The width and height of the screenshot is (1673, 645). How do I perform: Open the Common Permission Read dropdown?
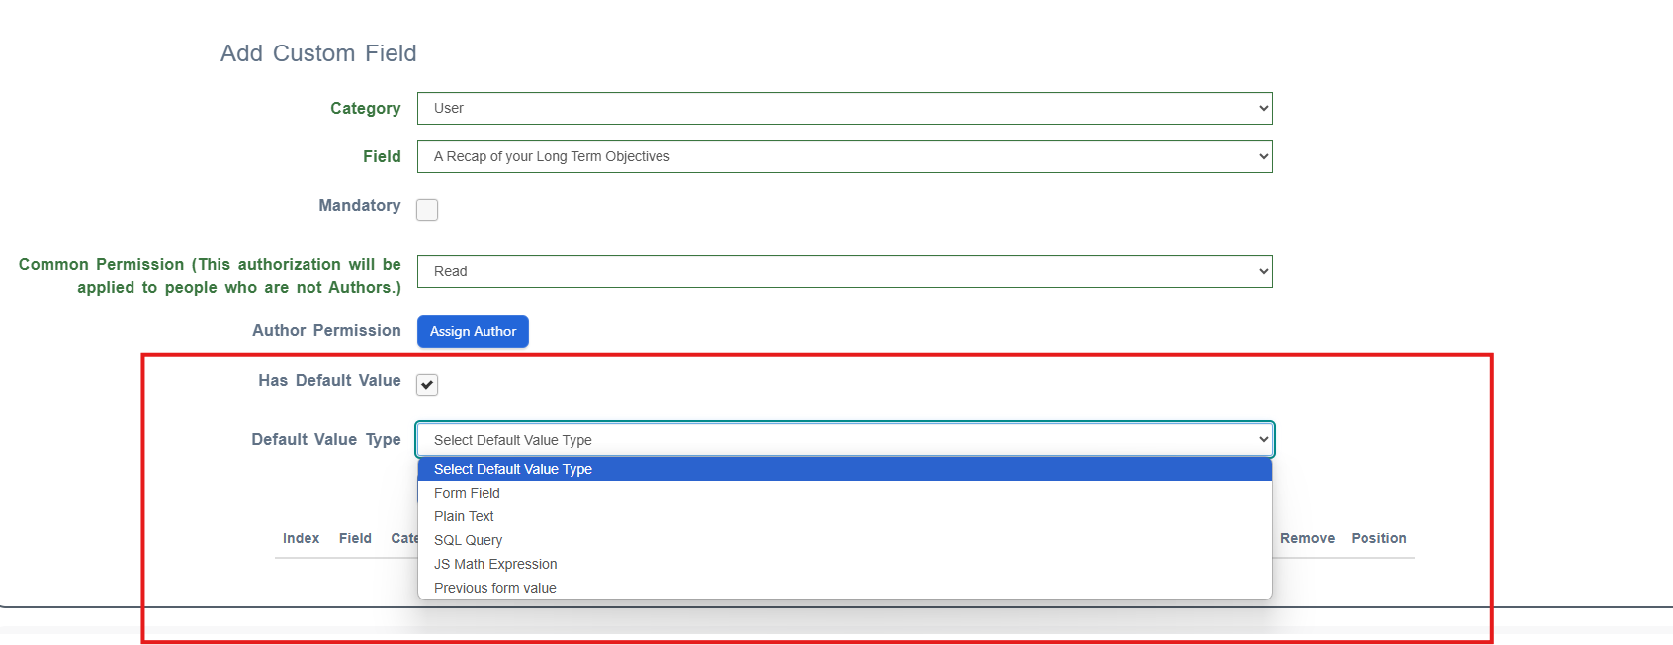[844, 272]
